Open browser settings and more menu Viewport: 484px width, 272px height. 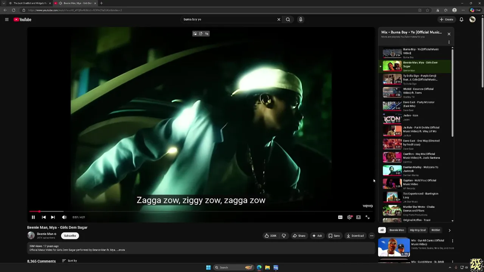(x=463, y=10)
